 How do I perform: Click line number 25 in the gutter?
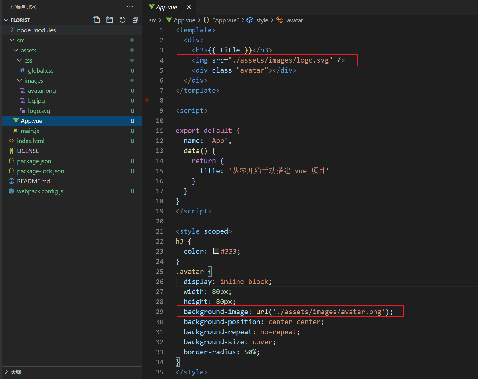click(x=160, y=272)
